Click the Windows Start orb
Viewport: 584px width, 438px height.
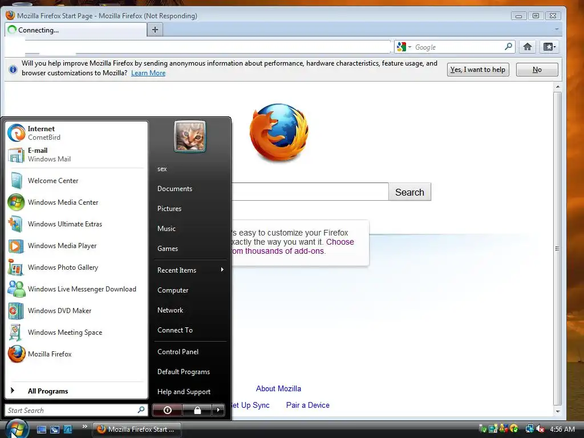pos(17,429)
